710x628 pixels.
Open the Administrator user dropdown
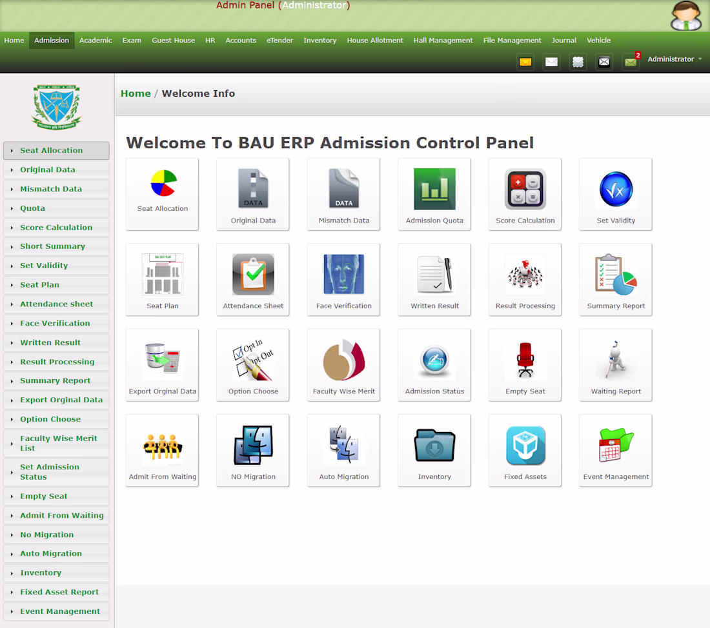(674, 59)
